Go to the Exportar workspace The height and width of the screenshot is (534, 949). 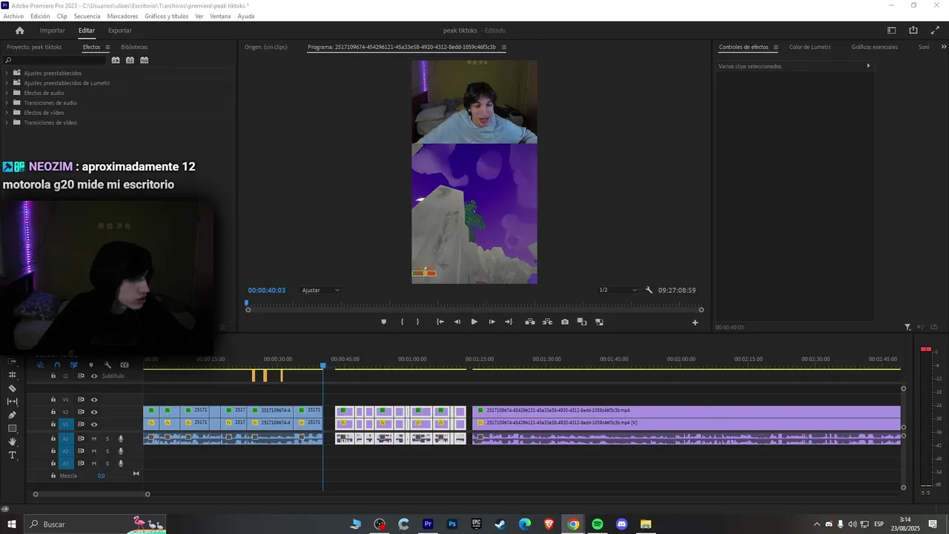click(x=120, y=30)
